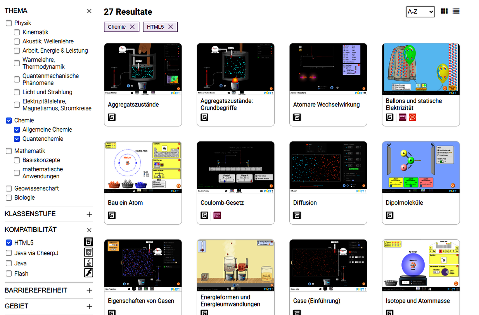Click keyboard accessibility icon under Coulomb-Gesetz
479x315 pixels.
pos(217,215)
